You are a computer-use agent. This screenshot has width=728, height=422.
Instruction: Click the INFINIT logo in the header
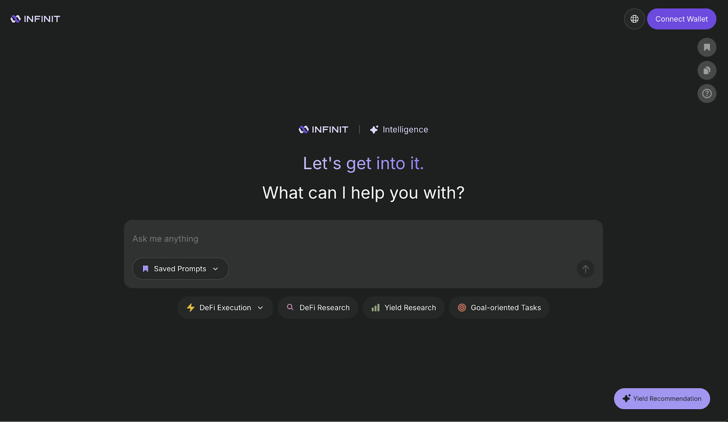(35, 19)
